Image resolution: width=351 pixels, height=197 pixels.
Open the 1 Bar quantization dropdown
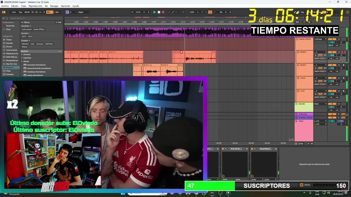[x=58, y=12]
